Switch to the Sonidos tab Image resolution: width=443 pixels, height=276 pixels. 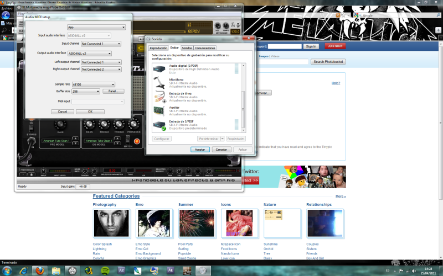187,48
